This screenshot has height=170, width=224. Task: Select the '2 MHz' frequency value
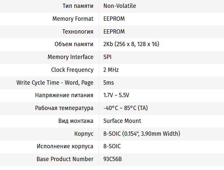coord(111,70)
